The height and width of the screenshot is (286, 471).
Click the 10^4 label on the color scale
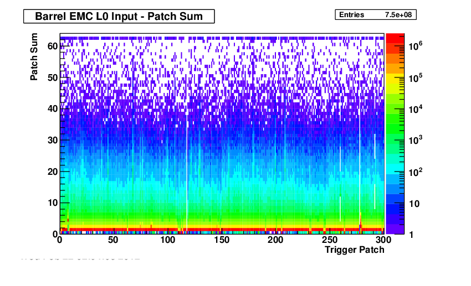click(416, 109)
